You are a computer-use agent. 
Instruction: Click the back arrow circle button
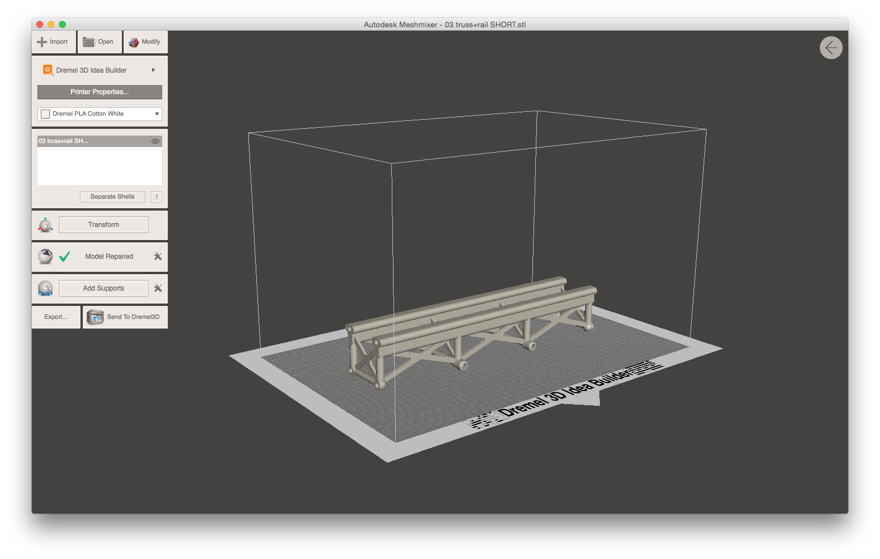tap(831, 48)
